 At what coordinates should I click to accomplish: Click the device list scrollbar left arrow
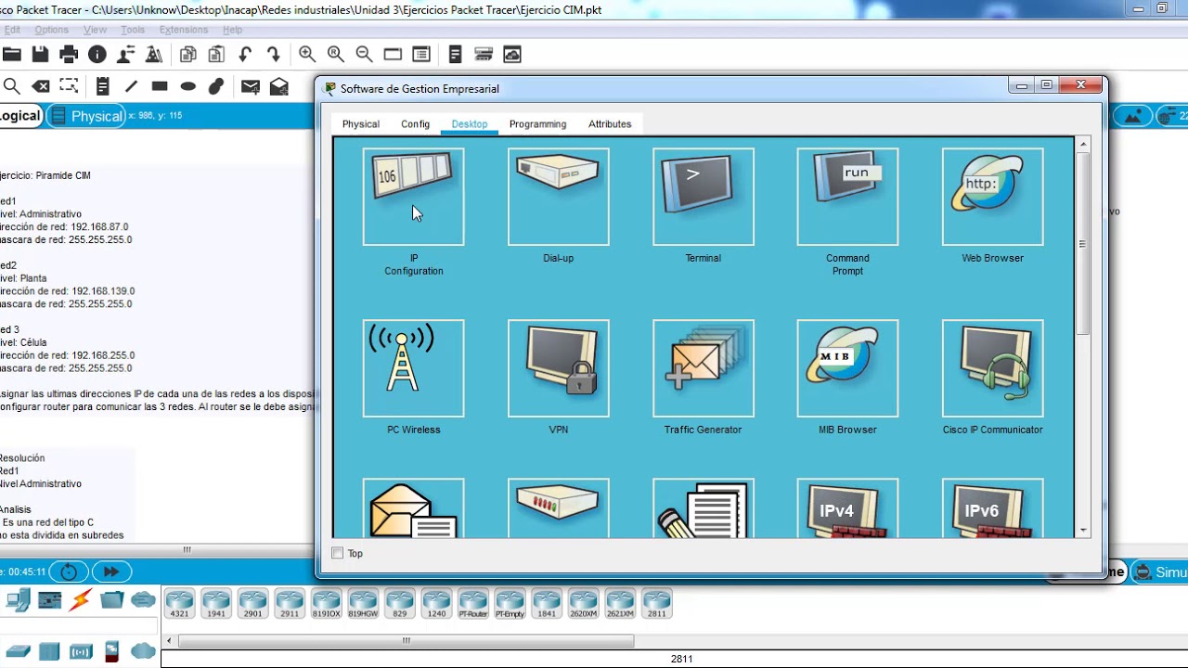(169, 640)
